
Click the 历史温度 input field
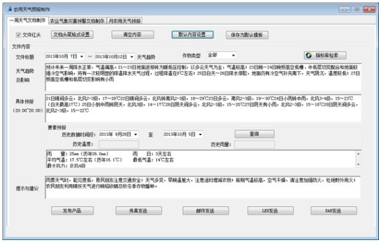pyautogui.click(x=118, y=145)
